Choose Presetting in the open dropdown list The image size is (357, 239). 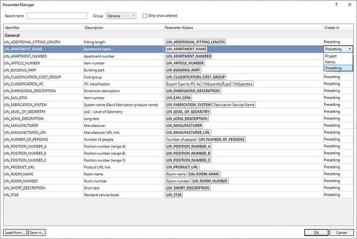[x=338, y=68]
